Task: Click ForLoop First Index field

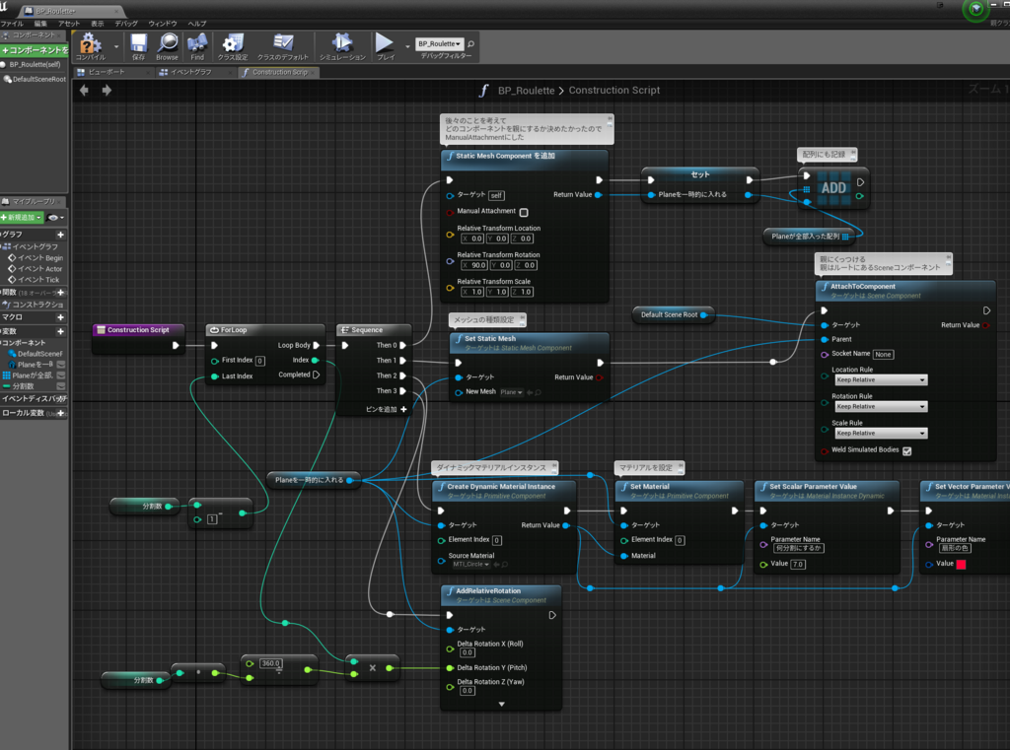Action: tap(260, 361)
